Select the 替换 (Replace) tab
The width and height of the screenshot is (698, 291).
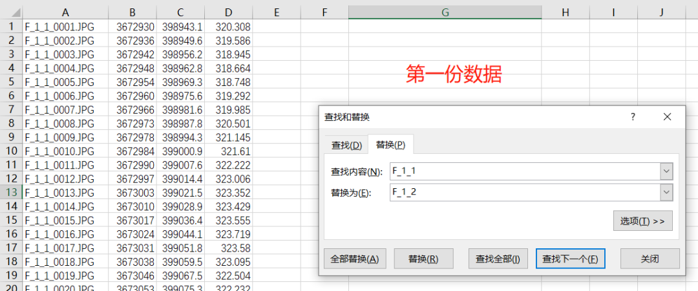point(390,145)
